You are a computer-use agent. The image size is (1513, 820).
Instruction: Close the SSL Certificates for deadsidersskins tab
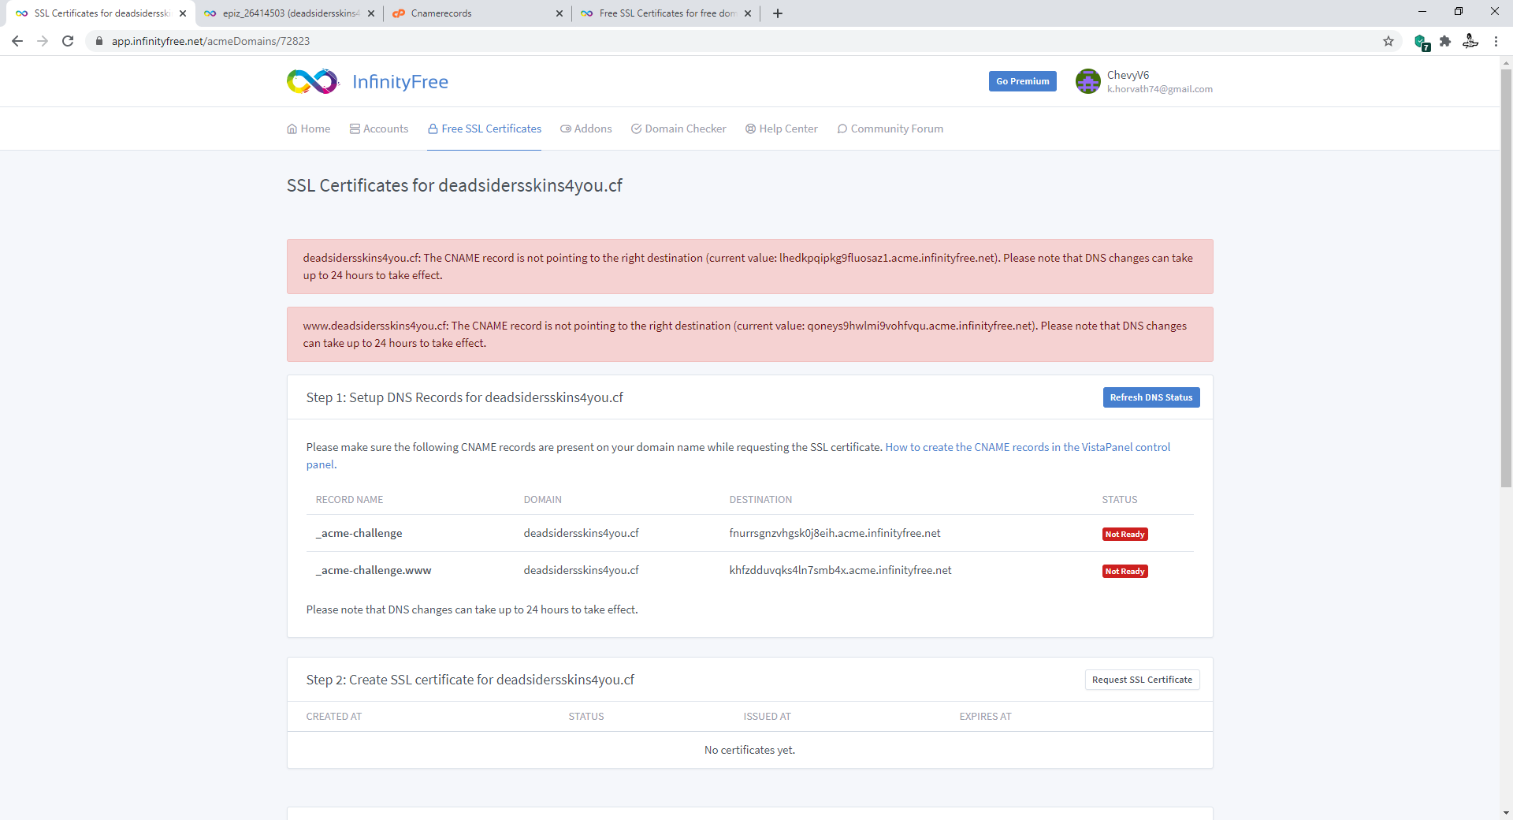[183, 13]
